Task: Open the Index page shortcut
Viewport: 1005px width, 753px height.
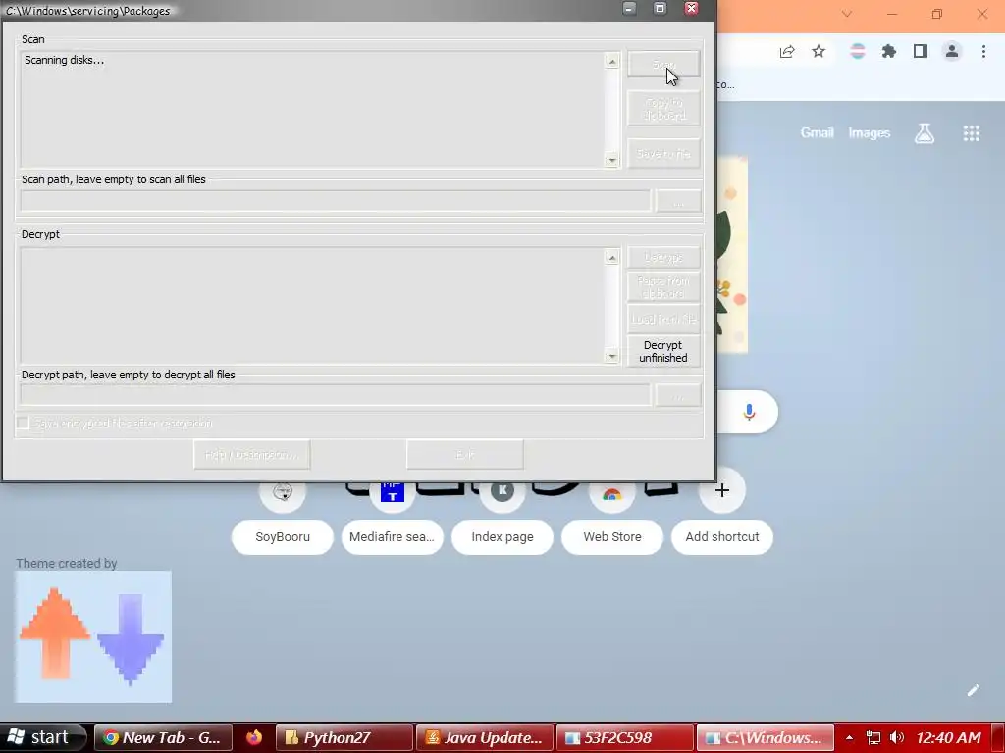Action: coord(502,537)
